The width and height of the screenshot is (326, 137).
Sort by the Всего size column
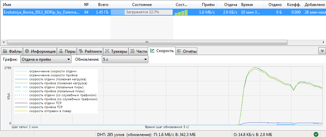100,5
